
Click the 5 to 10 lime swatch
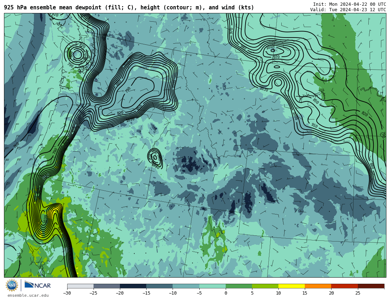tap(265, 286)
